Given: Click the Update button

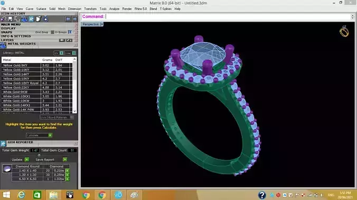Looking at the screenshot, I should click(17, 159).
